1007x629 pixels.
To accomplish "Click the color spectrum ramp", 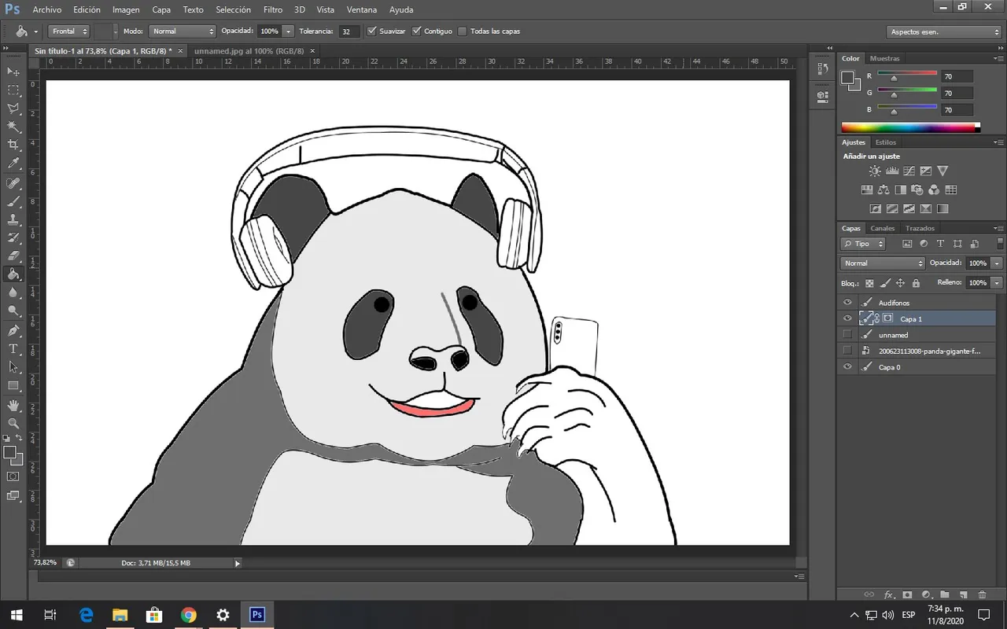I will tap(910, 127).
